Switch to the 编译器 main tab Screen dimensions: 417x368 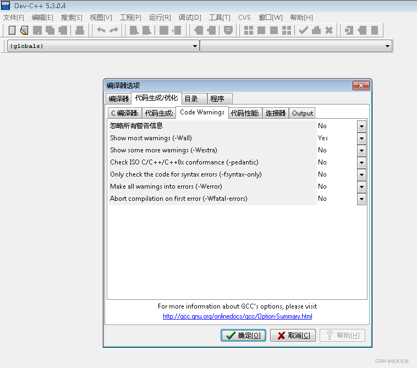point(119,98)
